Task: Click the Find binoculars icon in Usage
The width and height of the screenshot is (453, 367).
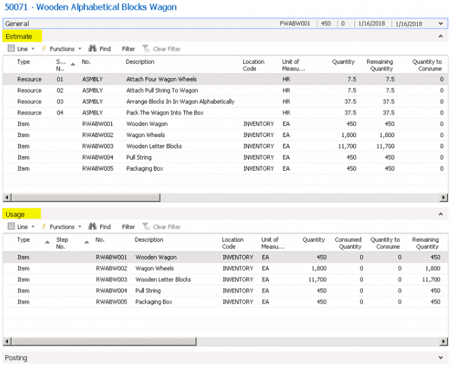Action: click(x=93, y=227)
